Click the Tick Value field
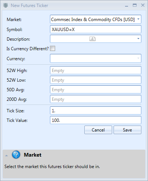The image size is (148, 181). (x=95, y=120)
